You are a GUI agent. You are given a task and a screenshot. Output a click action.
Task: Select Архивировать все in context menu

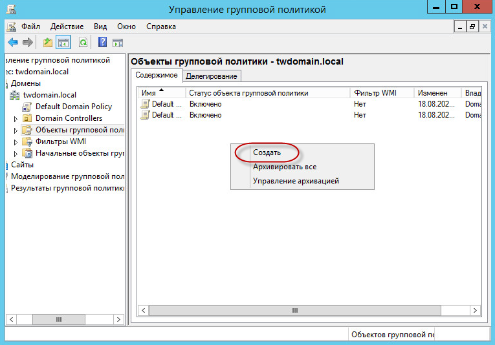(x=284, y=167)
